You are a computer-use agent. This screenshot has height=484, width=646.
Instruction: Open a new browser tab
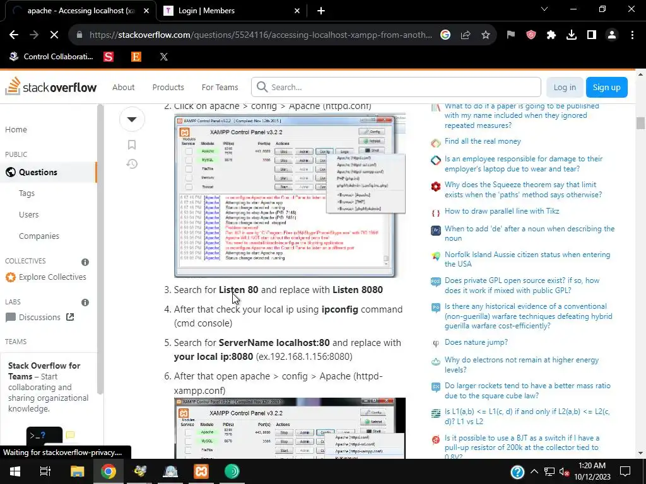(321, 11)
